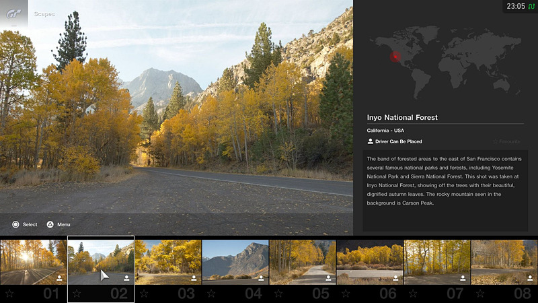Click driver placement icon on thumbnail 06

click(x=395, y=278)
